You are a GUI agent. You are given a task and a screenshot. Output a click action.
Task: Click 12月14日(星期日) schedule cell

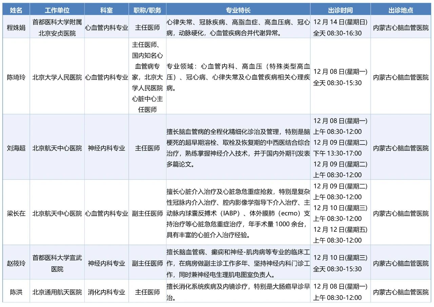click(340, 27)
